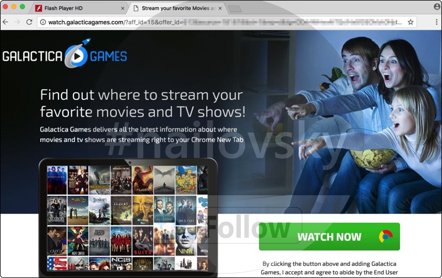Click the macOS green maximize window button
Image resolution: width=442 pixels, height=278 pixels.
23,7
